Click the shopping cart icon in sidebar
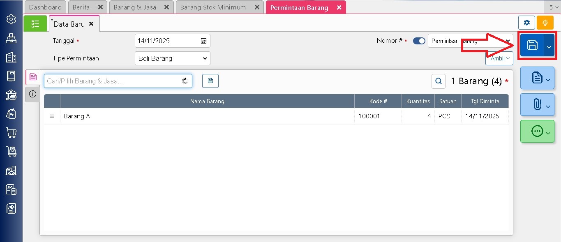Image resolution: width=561 pixels, height=242 pixels. pyautogui.click(x=11, y=132)
